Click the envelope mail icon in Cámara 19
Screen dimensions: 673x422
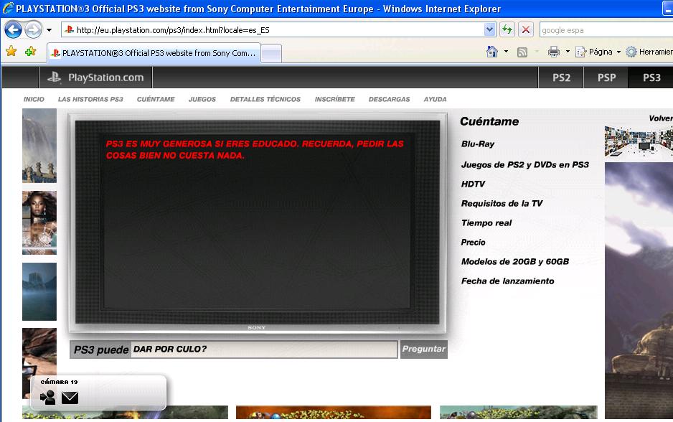click(70, 398)
